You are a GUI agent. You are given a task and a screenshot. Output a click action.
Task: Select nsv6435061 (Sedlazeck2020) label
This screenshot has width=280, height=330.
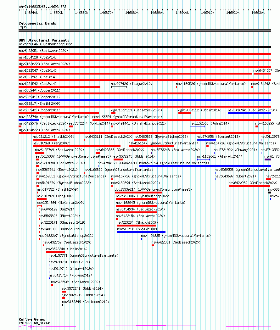pyautogui.click(x=76, y=282)
